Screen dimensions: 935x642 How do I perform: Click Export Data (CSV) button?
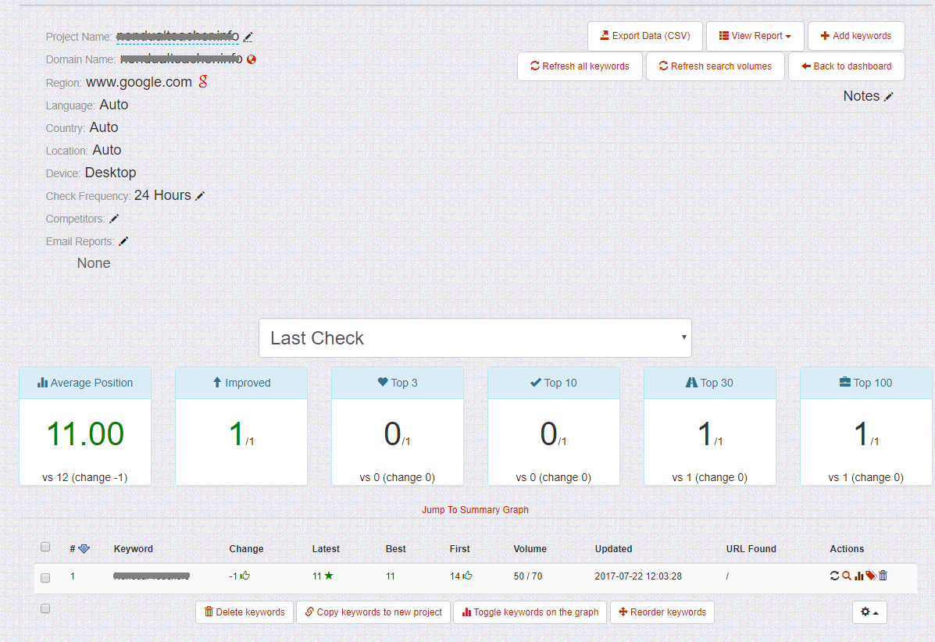644,36
